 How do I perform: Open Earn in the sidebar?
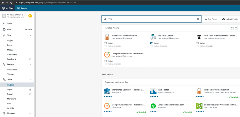click(9, 103)
